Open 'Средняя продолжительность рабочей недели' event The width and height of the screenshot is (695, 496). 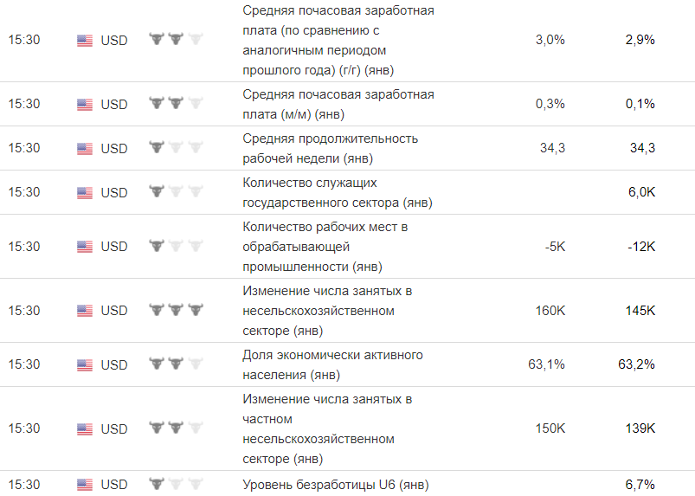(x=331, y=148)
